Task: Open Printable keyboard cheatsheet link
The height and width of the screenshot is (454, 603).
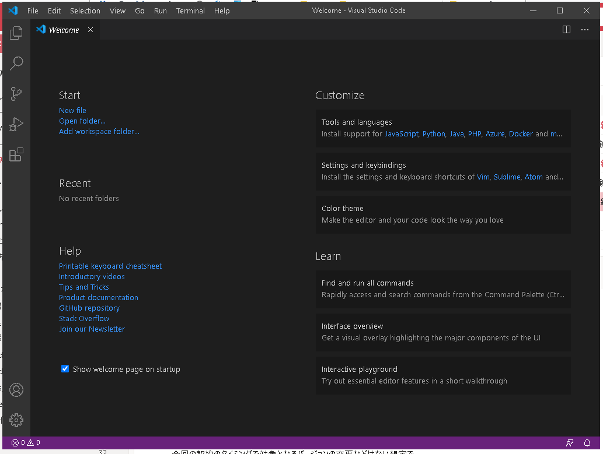Action: coord(110,266)
